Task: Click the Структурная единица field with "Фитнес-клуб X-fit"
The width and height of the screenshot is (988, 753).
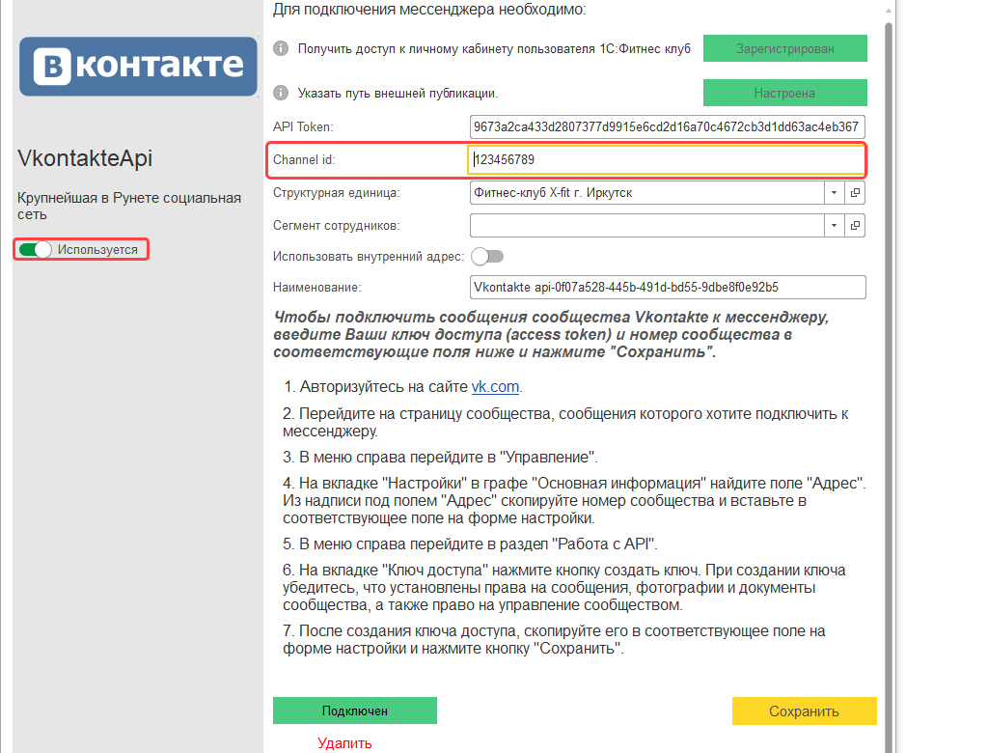Action: 646,192
